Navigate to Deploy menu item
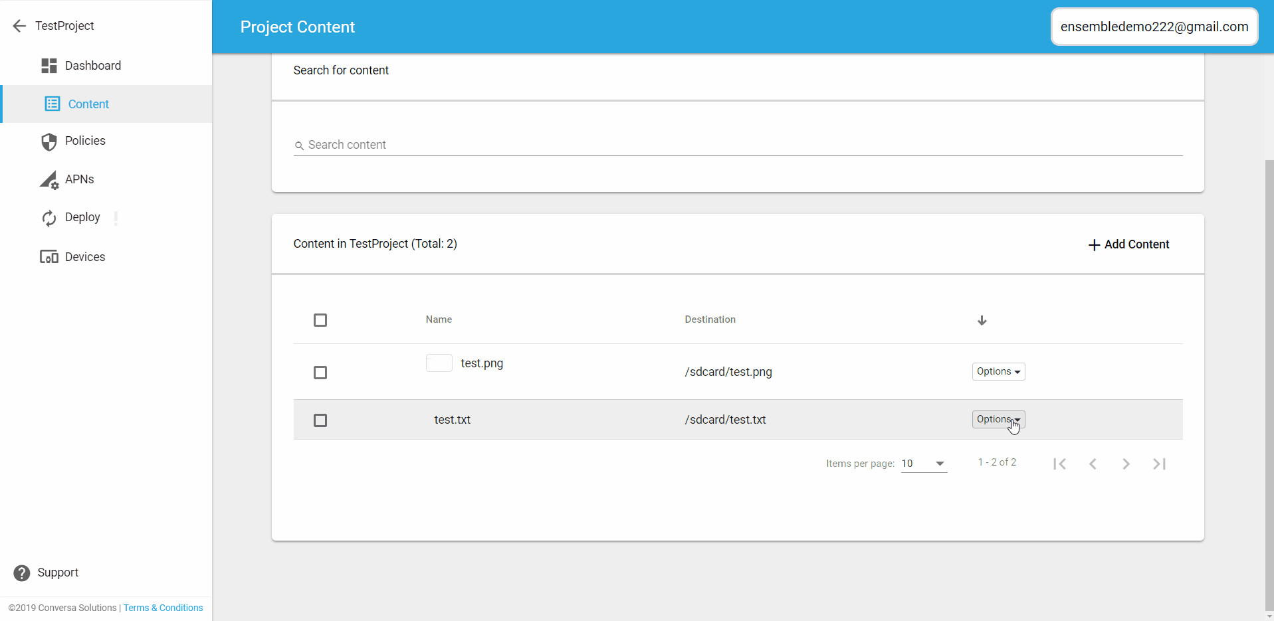The image size is (1274, 621). pos(82,217)
